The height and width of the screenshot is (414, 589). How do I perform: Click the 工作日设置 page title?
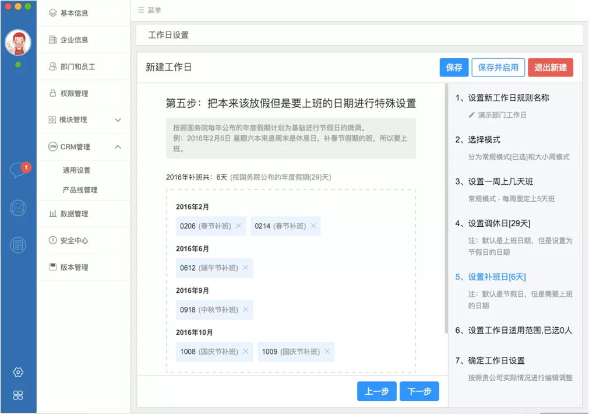point(168,35)
